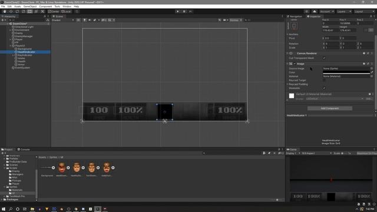The width and height of the screenshot is (377, 212).
Task: Toggle Center pivot mode button
Action: tap(54, 12)
